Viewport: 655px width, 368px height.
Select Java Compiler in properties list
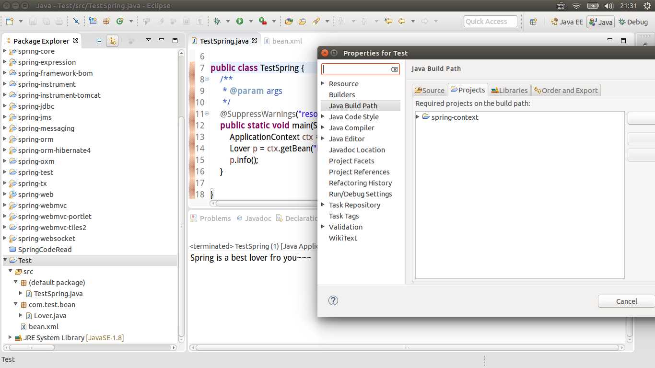click(351, 128)
